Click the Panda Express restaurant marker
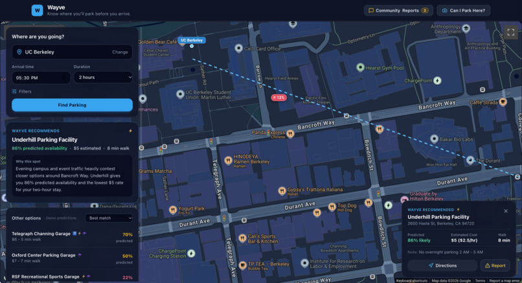The image size is (522, 283). pos(291,134)
